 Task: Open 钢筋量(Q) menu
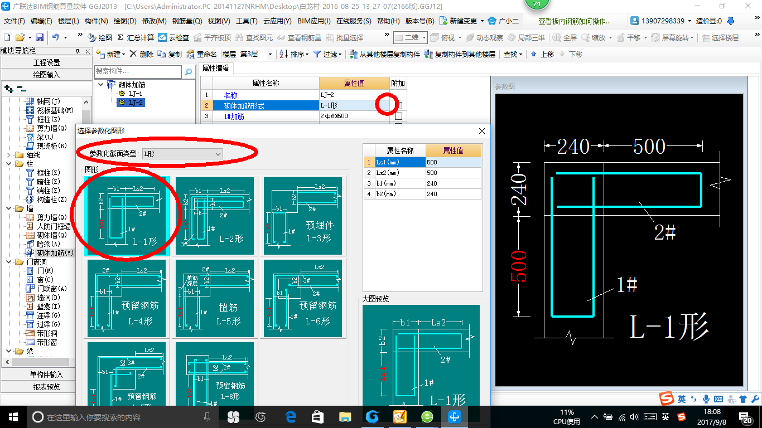click(x=187, y=21)
